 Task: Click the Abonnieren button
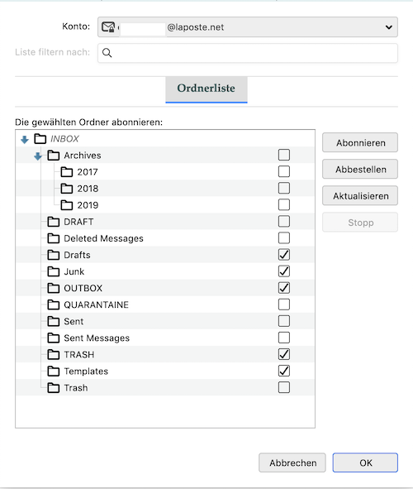[x=360, y=142]
